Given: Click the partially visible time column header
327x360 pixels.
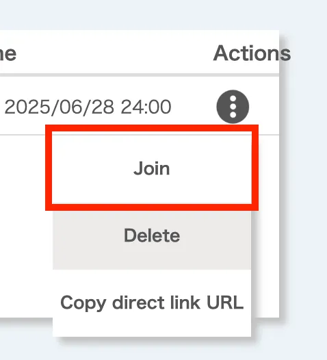Looking at the screenshot, I should (8, 53).
